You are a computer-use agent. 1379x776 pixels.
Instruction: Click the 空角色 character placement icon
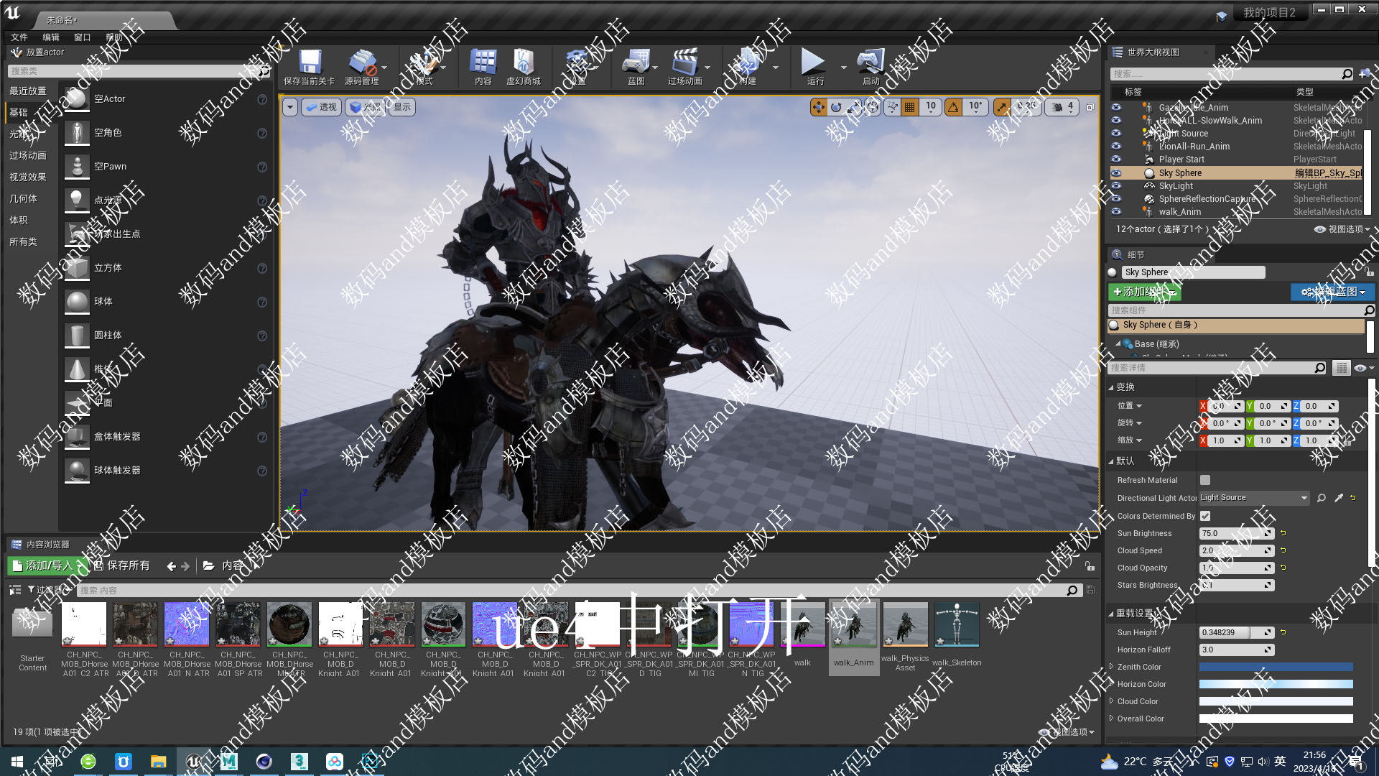77,133
